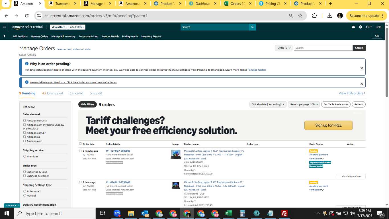Open the Seller Central hamburger menu
This screenshot has width=389, height=219.
(x=4, y=27)
